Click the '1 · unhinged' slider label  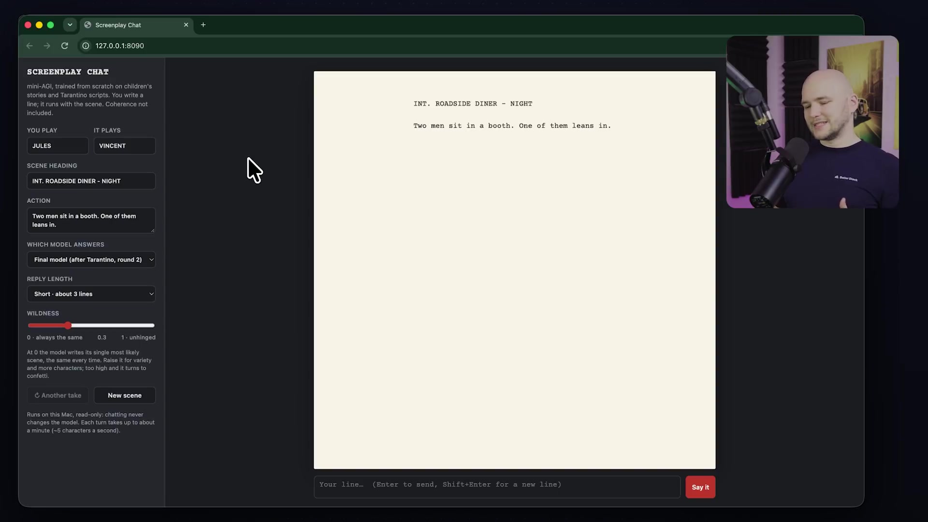[x=138, y=337]
